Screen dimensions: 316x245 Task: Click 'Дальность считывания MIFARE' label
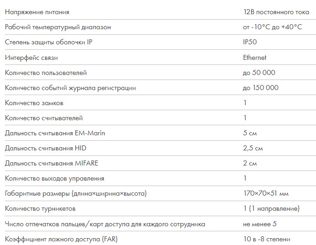coord(52,163)
